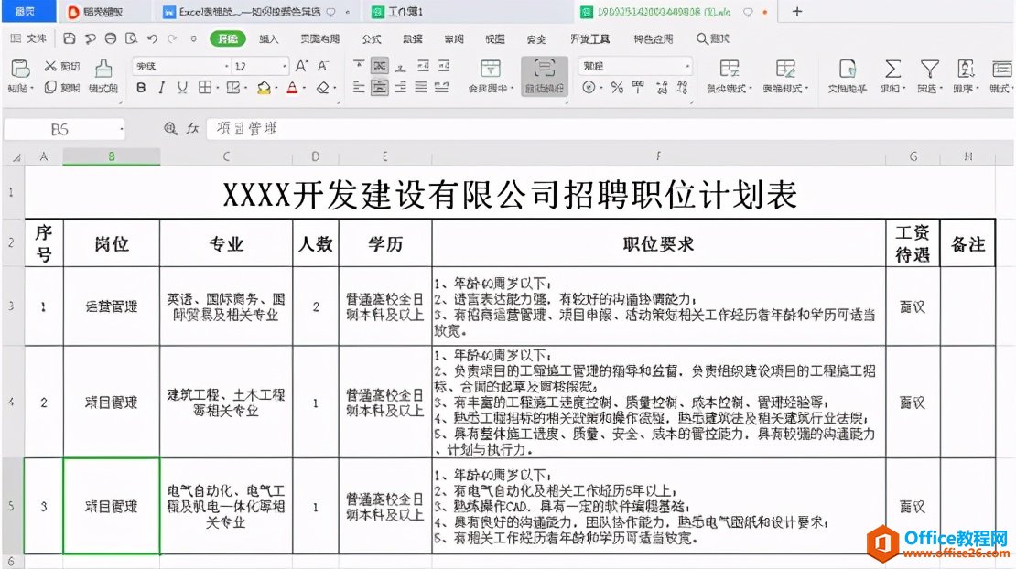The image size is (1016, 569).
Task: Click the red font color A button
Action: [292, 88]
